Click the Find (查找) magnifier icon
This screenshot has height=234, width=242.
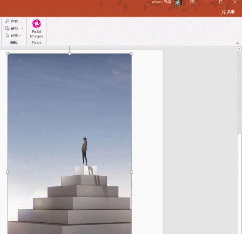pyautogui.click(x=7, y=21)
